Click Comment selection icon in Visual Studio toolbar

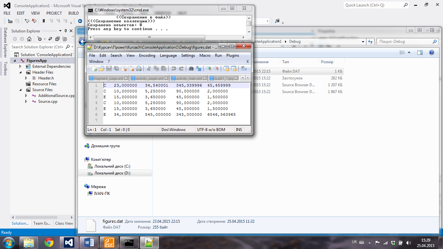pyautogui.click(x=27, y=21)
